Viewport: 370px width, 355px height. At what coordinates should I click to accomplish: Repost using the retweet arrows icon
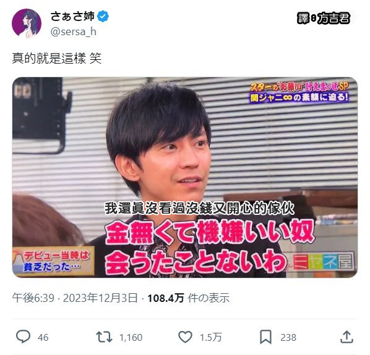104,337
